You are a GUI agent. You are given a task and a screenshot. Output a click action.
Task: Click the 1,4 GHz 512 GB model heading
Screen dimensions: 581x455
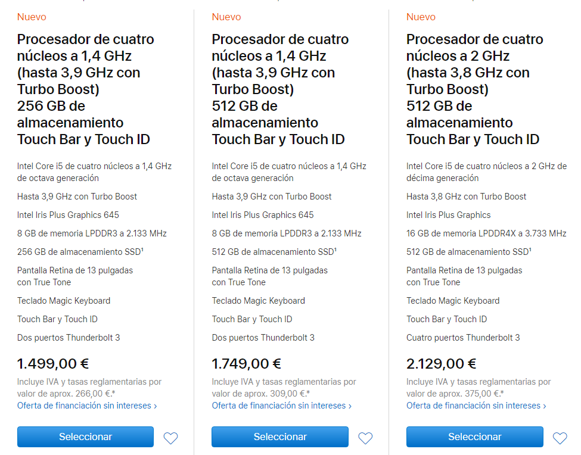coord(280,89)
